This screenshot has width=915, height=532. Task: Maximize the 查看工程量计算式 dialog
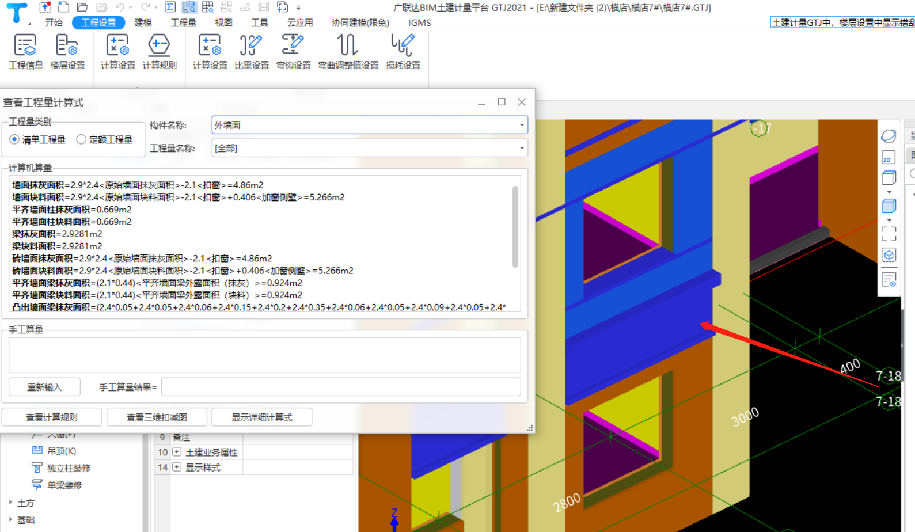point(502,102)
